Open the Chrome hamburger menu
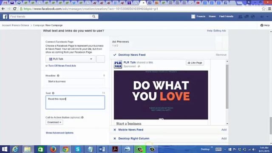Image resolution: width=272 pixels, height=153 pixels. [x=269, y=8]
